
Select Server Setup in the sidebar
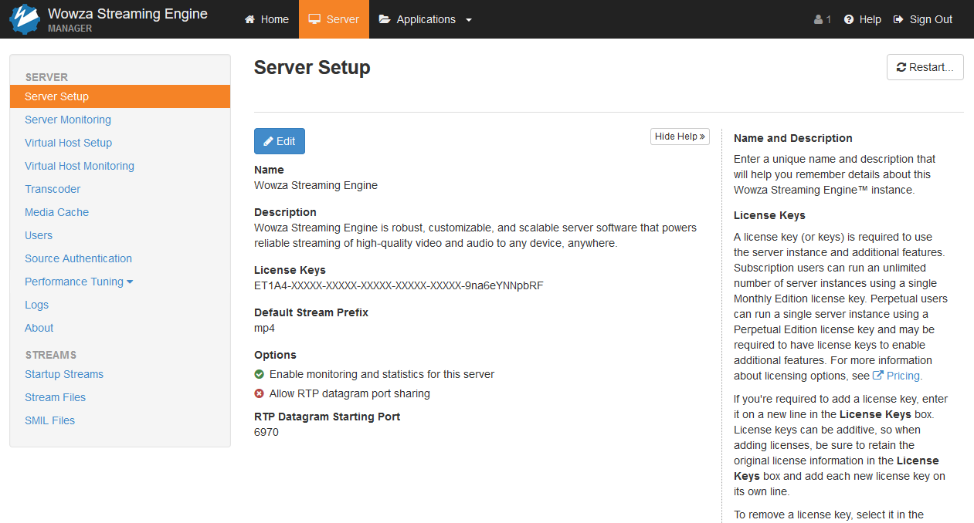(120, 96)
